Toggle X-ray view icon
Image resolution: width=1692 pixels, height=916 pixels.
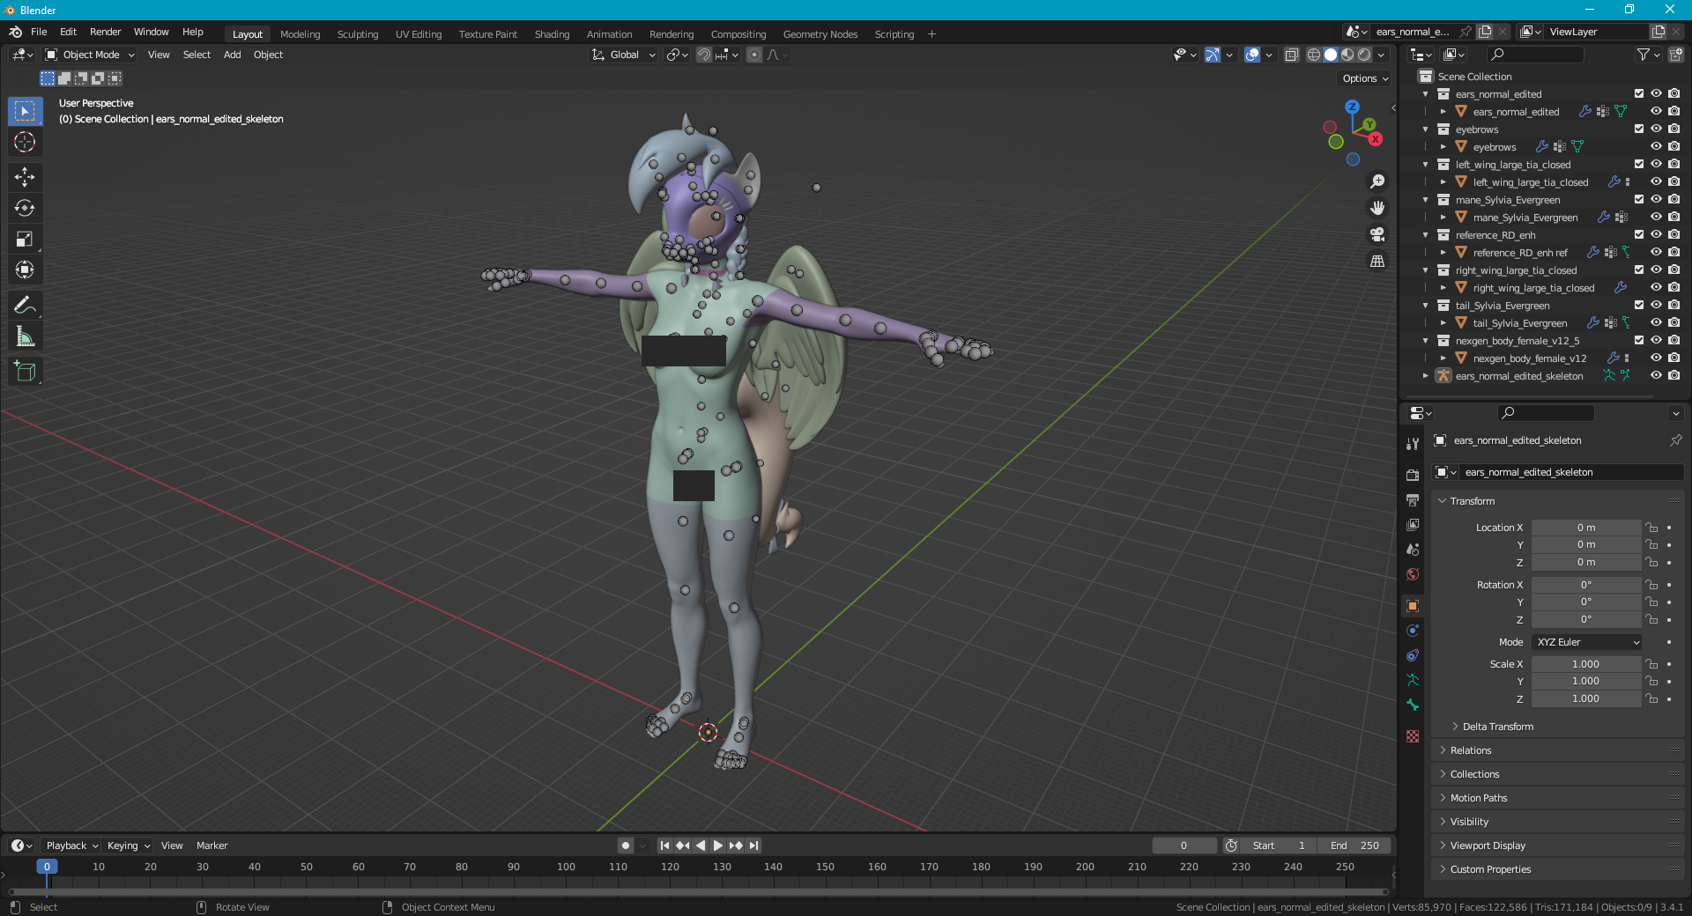pyautogui.click(x=1291, y=55)
